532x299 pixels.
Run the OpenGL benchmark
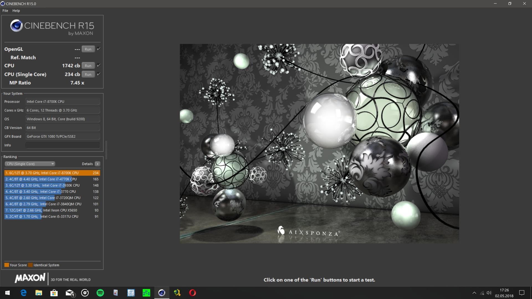click(x=88, y=49)
